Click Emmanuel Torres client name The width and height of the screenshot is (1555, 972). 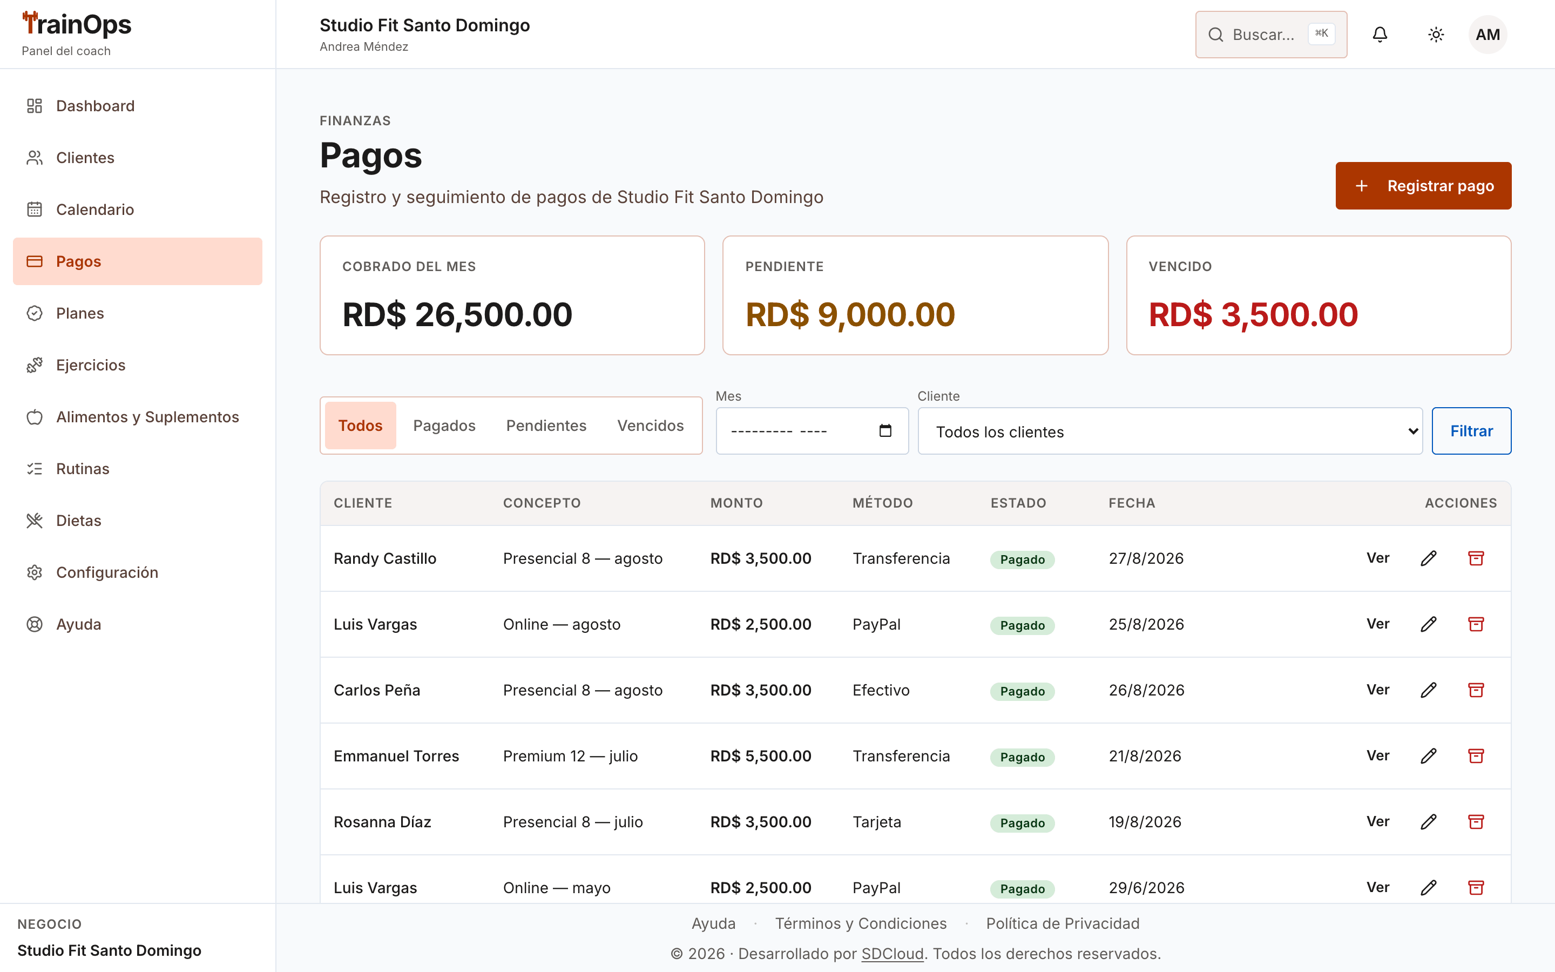tap(396, 756)
